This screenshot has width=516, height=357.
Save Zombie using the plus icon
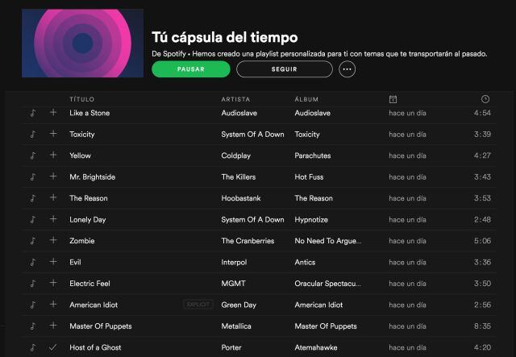[x=53, y=240]
